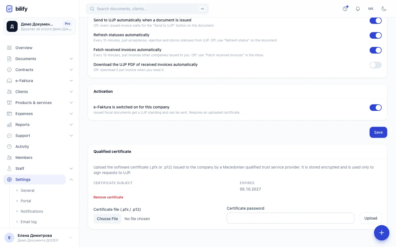Expand the Documents menu chevron
The width and height of the screenshot is (396, 247).
tap(71, 59)
